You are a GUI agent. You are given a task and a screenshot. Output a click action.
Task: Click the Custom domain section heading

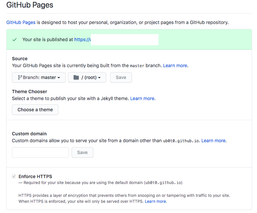pyautogui.click(x=29, y=134)
